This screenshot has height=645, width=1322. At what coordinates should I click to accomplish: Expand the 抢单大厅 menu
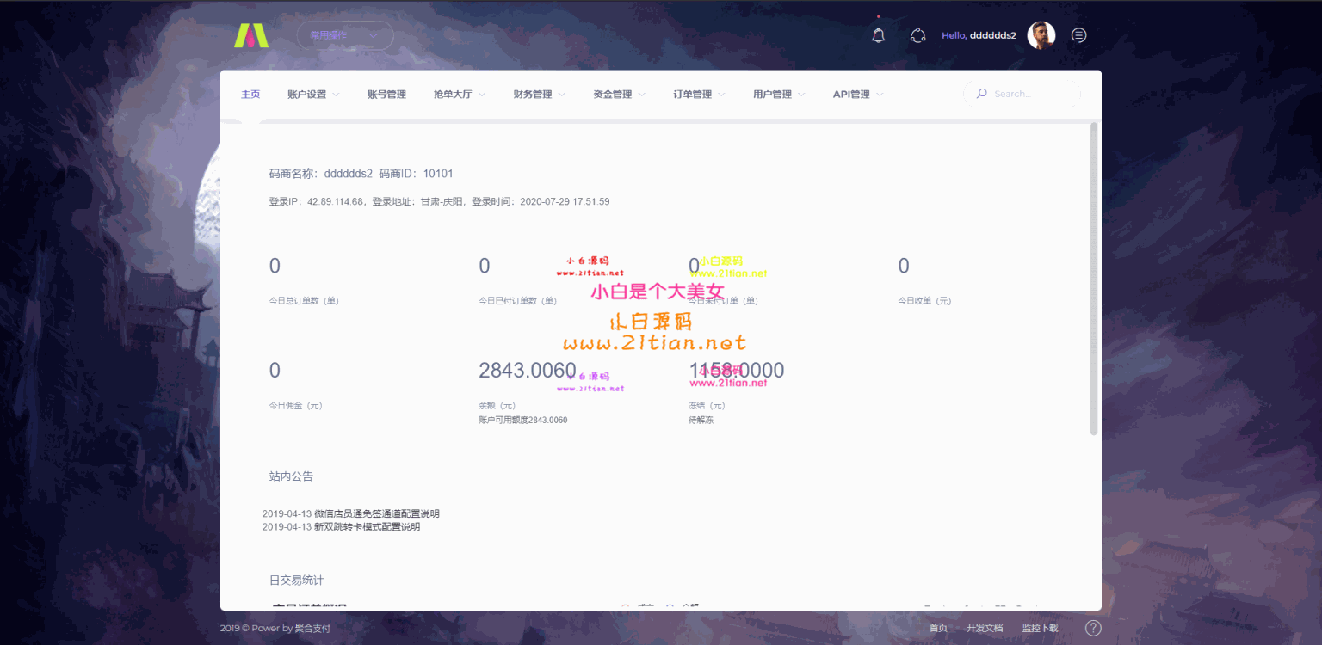click(460, 95)
